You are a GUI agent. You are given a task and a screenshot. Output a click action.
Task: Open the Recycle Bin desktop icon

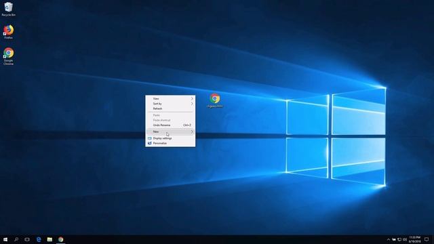click(x=8, y=9)
